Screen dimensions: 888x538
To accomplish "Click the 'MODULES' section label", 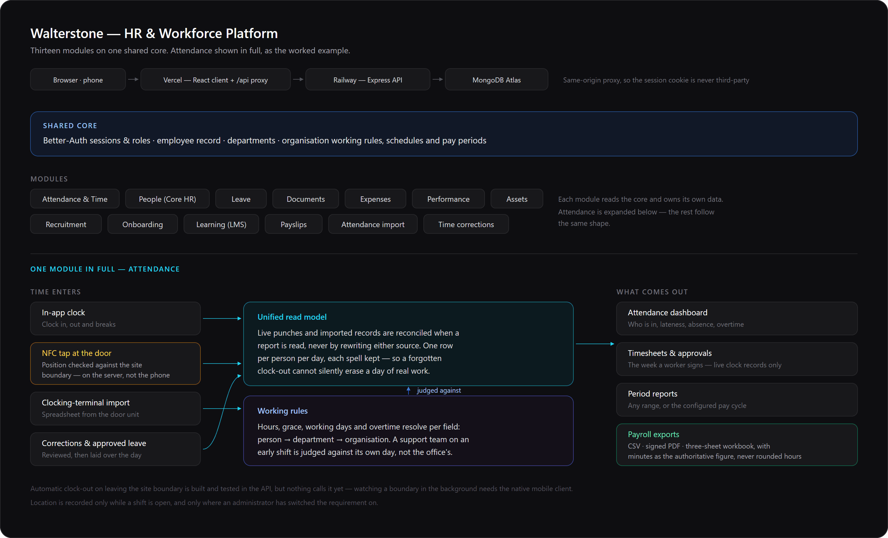I will [49, 179].
